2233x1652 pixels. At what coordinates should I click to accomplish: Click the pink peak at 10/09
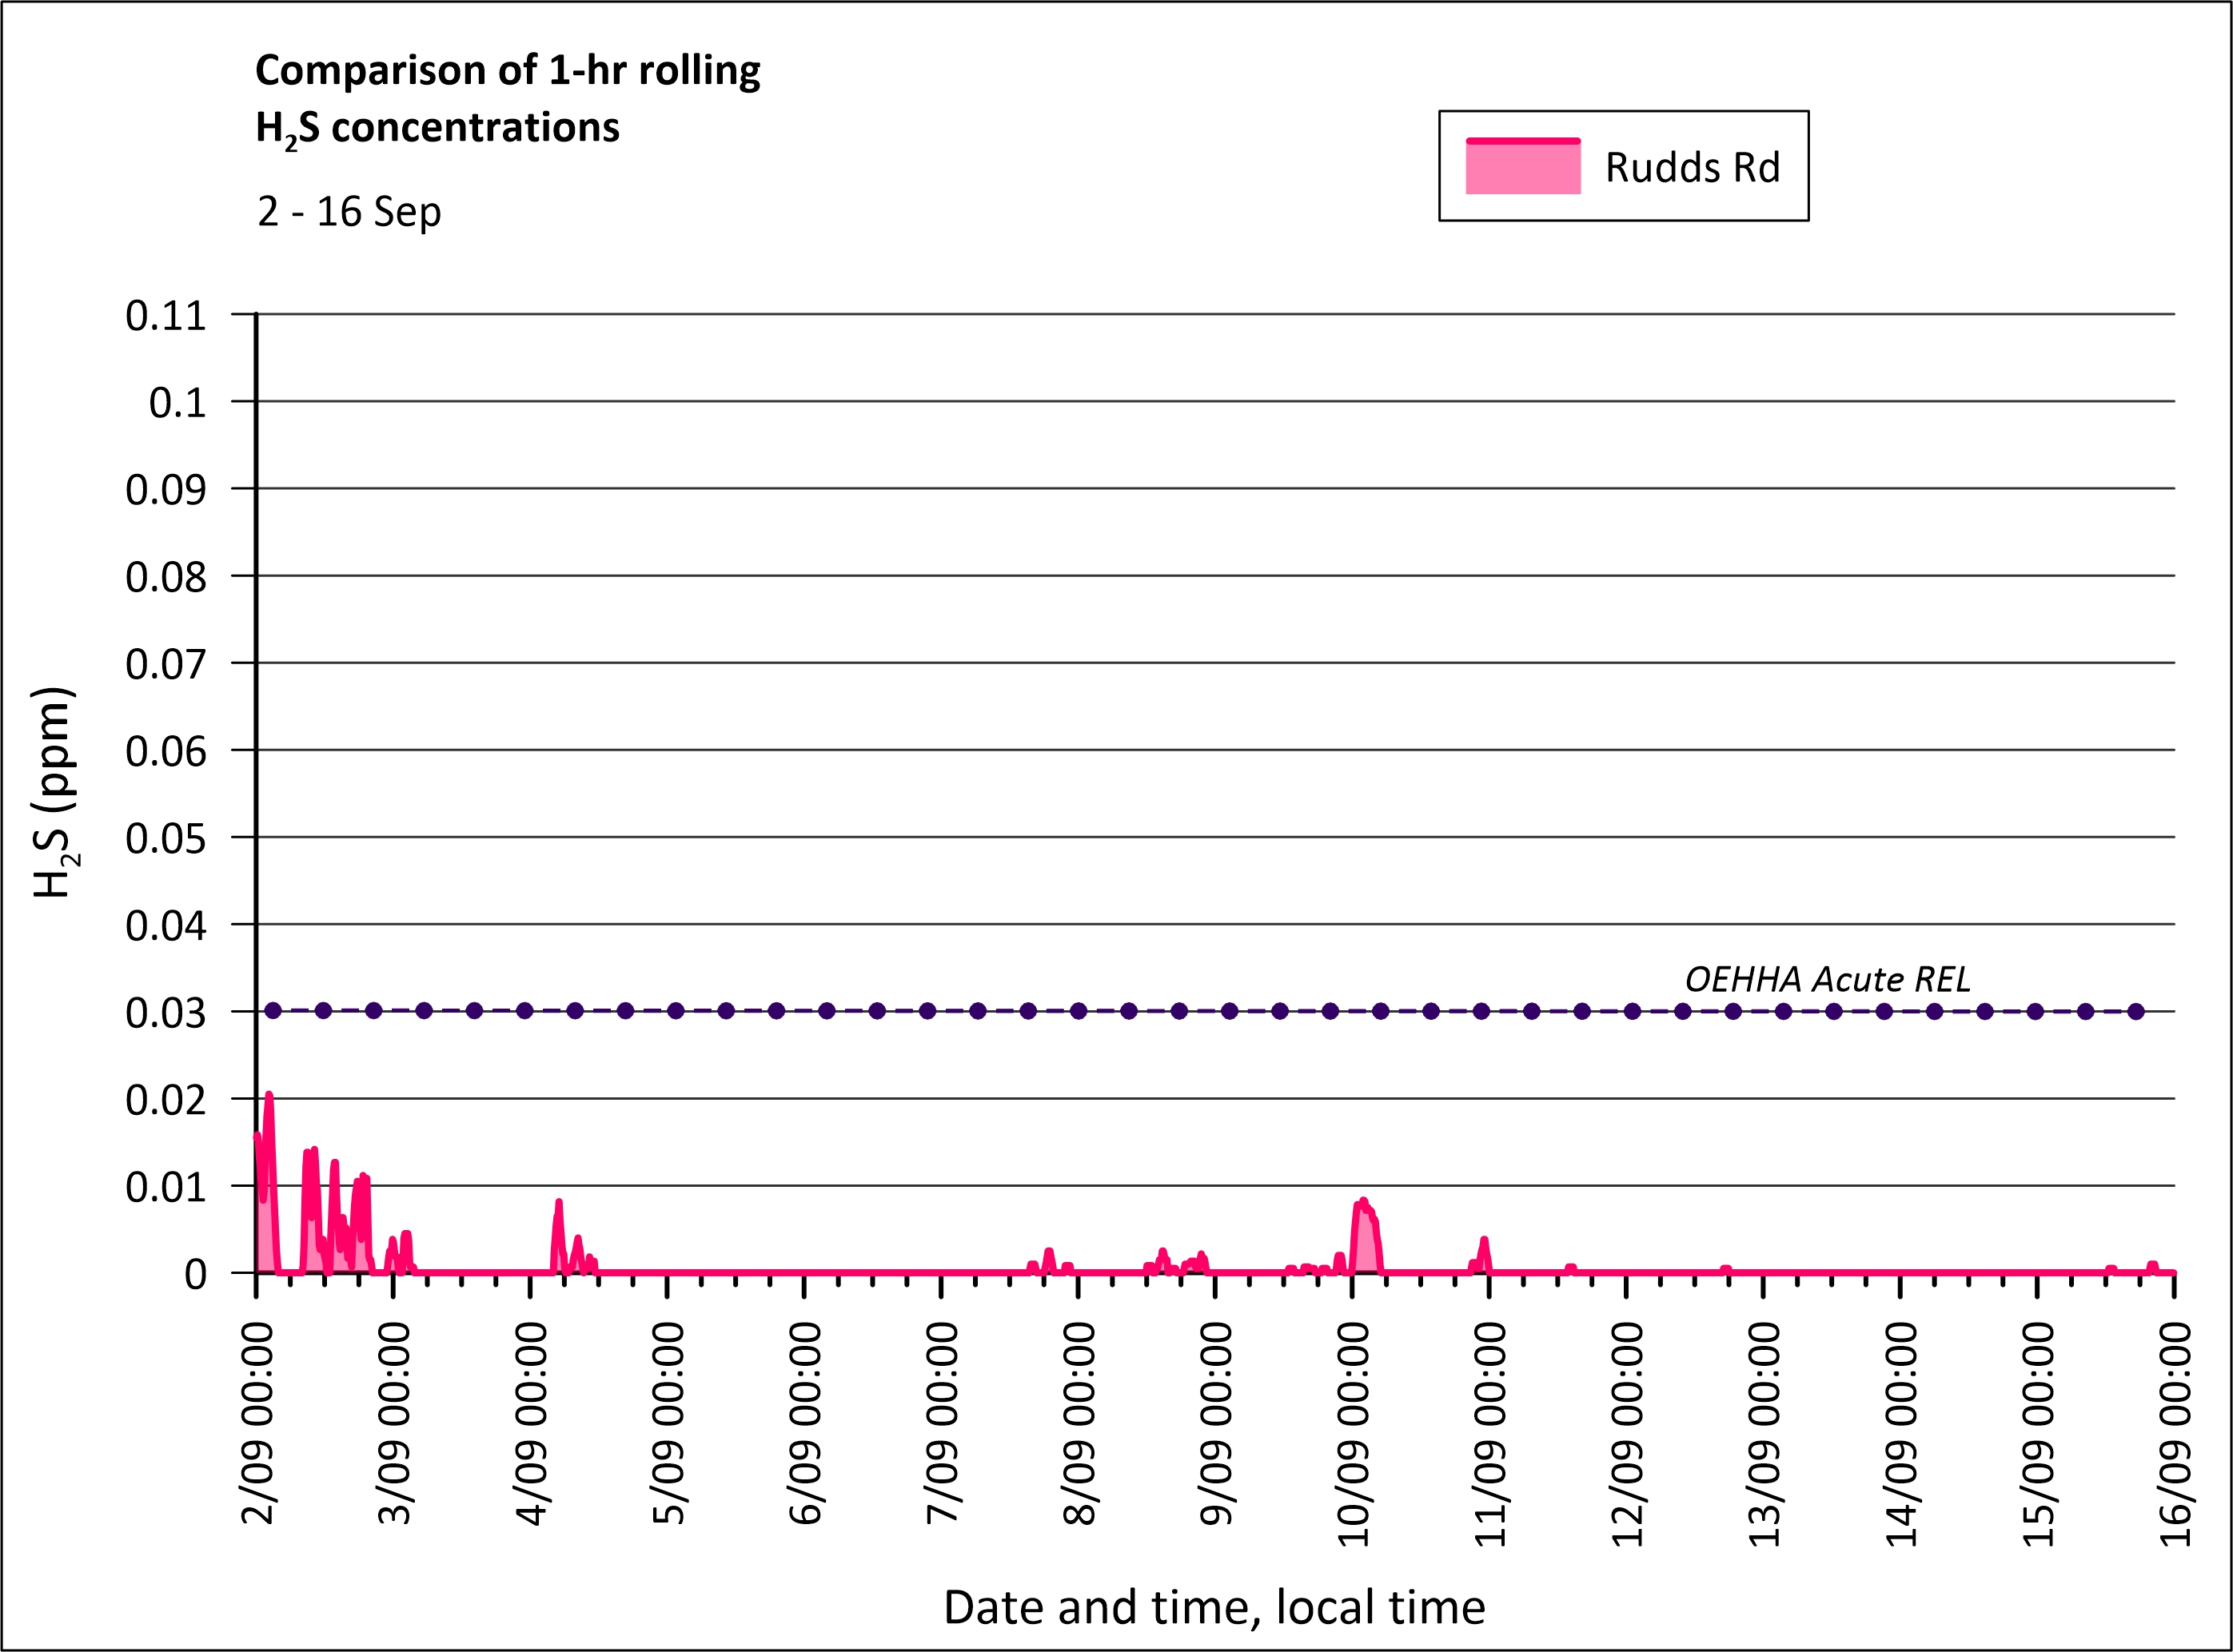tap(1362, 1202)
